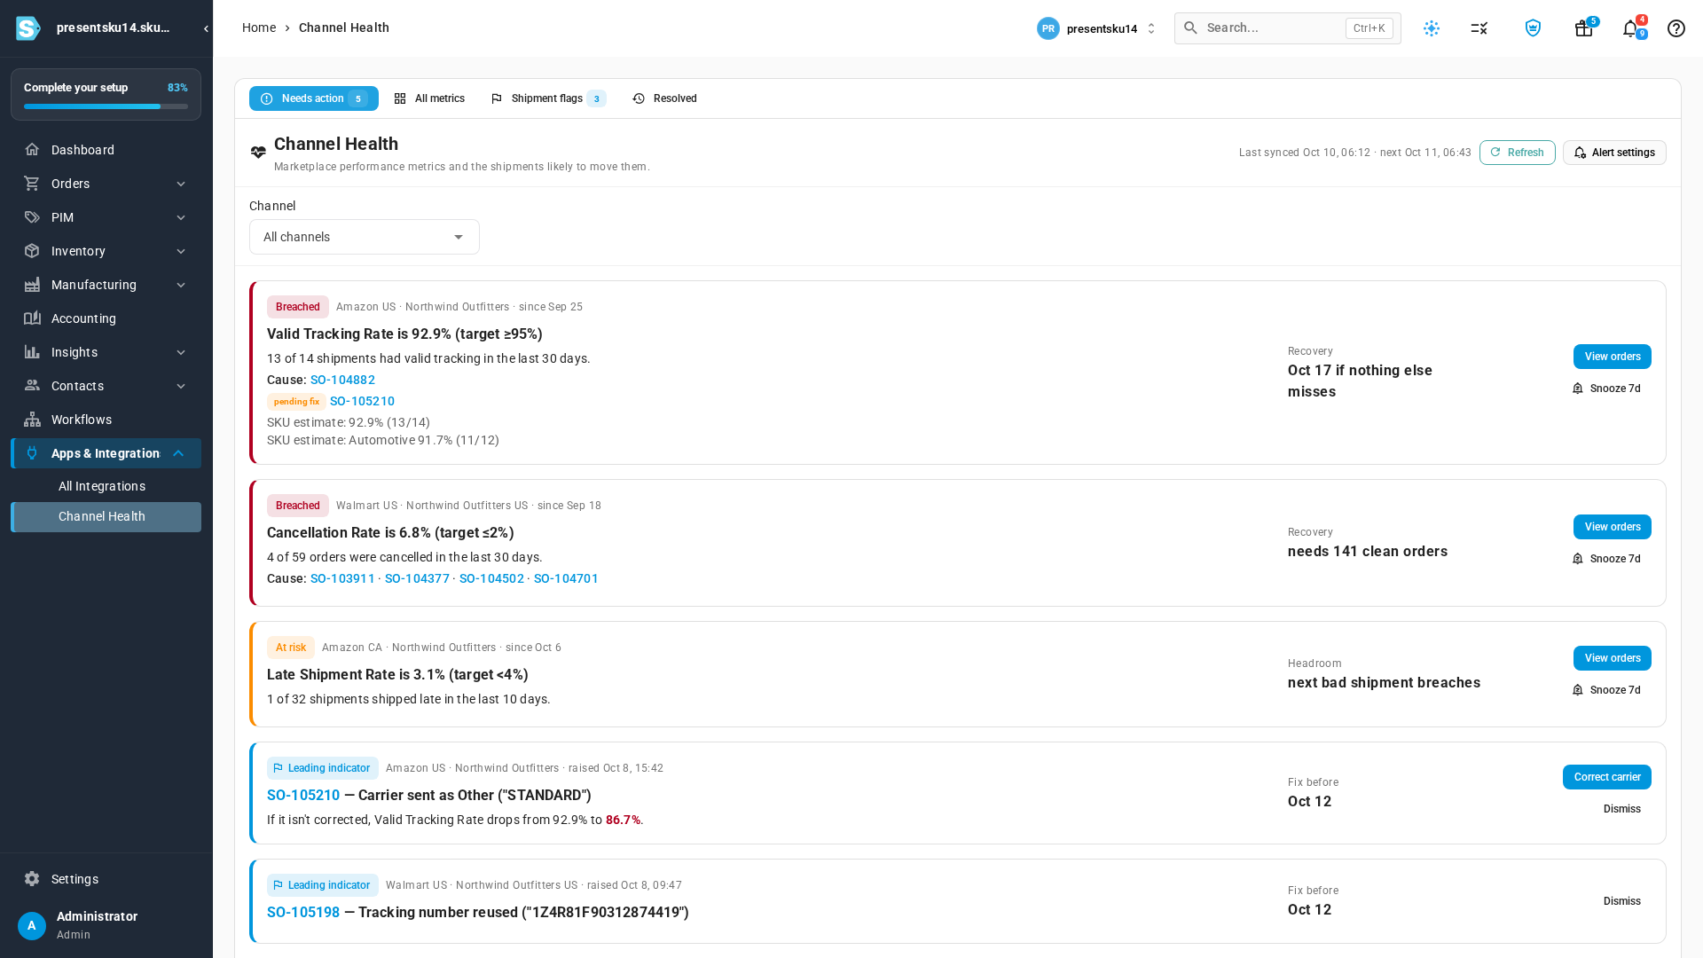Click the Home breadcrumb
The width and height of the screenshot is (1703, 958).
click(x=259, y=27)
